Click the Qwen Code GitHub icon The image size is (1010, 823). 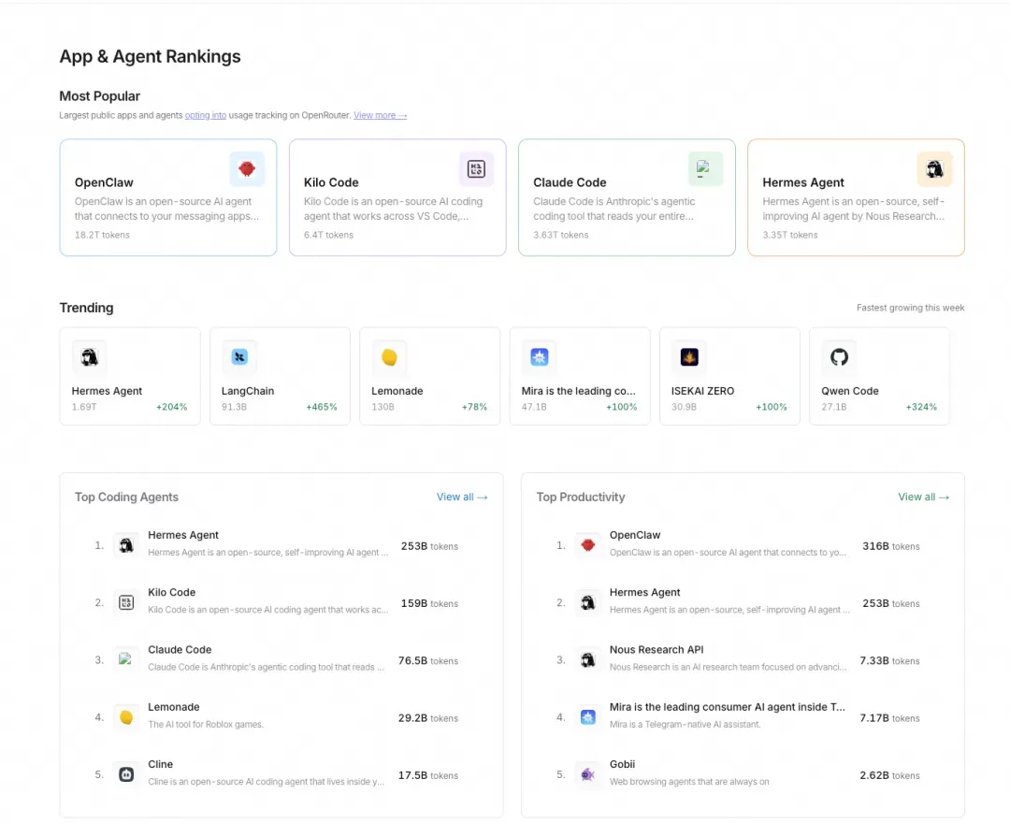pyautogui.click(x=839, y=357)
